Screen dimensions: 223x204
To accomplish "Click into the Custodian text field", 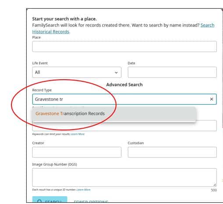I will tap(172, 152).
